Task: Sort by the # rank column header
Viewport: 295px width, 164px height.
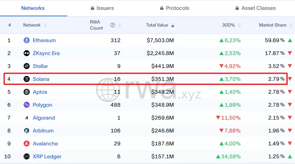Action: click(10, 25)
